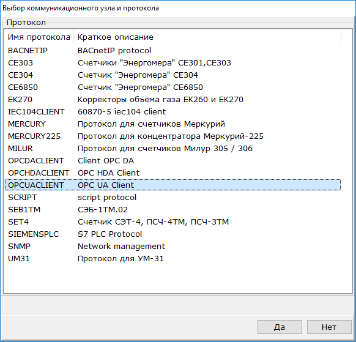The width and height of the screenshot is (356, 342).
Task: Confirm the selection with the Да button
Action: [x=280, y=327]
